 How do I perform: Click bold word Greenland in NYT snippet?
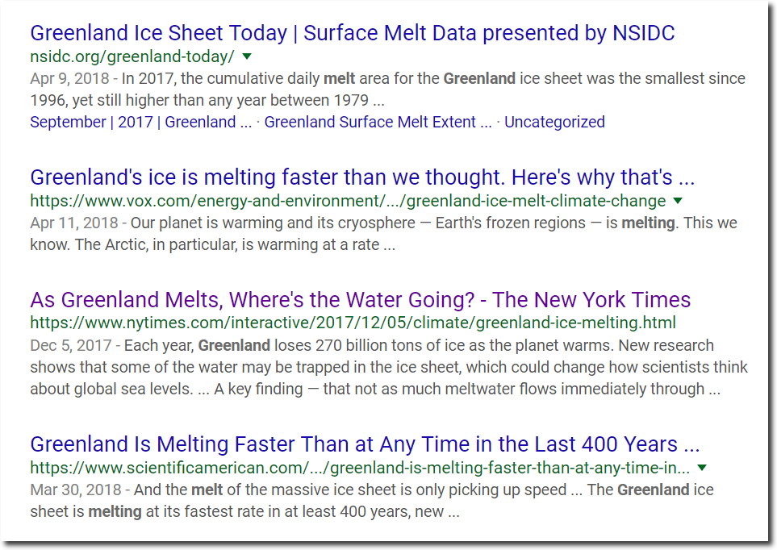click(234, 345)
